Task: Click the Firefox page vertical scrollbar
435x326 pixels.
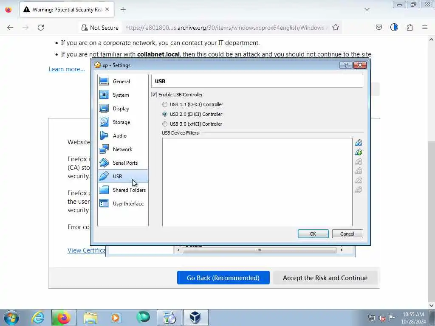Action: (x=431, y=222)
